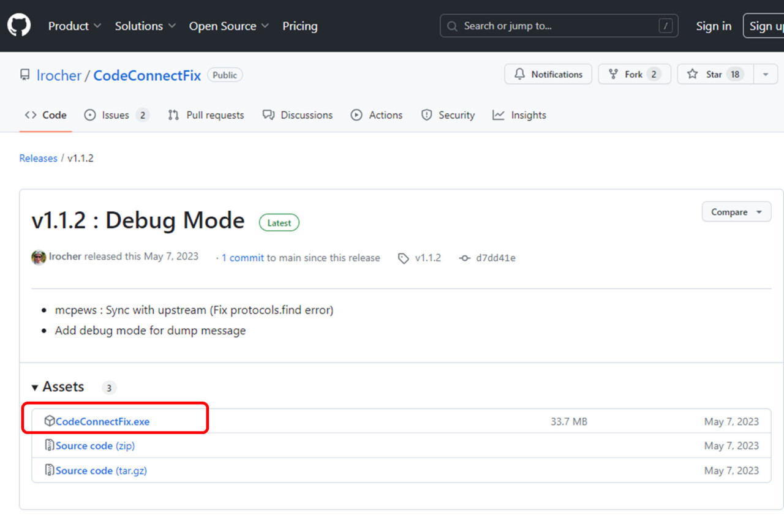The image size is (784, 529).
Task: Focus the Search or jump to field
Action: (x=559, y=26)
